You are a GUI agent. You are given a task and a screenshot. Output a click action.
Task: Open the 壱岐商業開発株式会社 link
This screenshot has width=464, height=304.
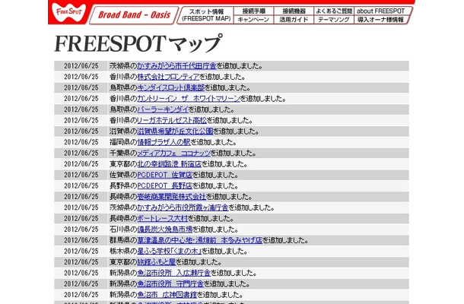[x=172, y=197]
